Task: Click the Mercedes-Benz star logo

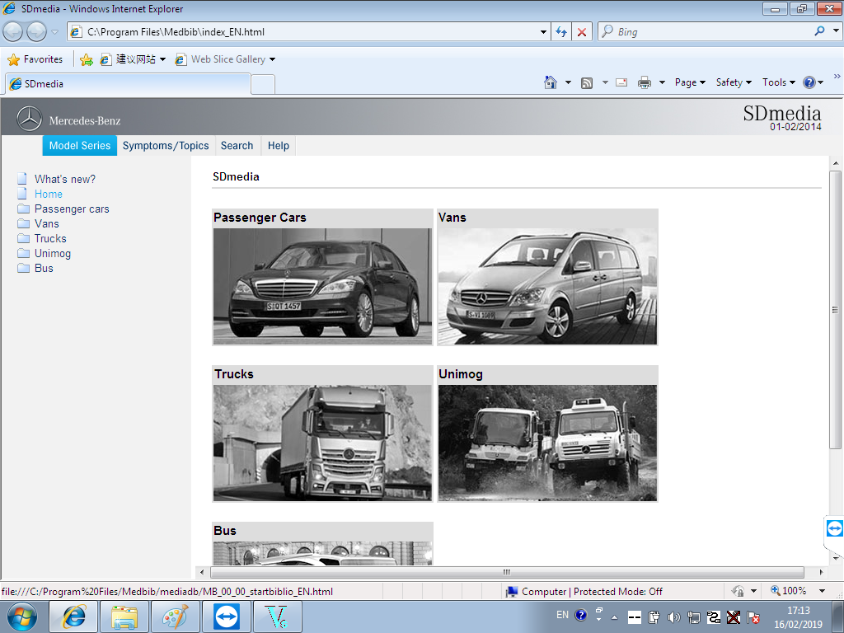Action: click(30, 120)
